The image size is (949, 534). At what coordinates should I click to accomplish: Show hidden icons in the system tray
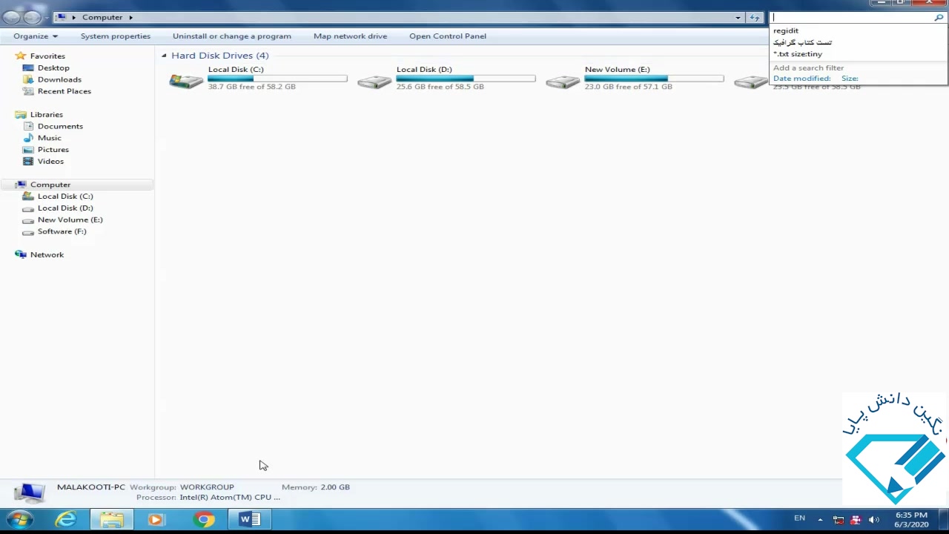tap(820, 519)
